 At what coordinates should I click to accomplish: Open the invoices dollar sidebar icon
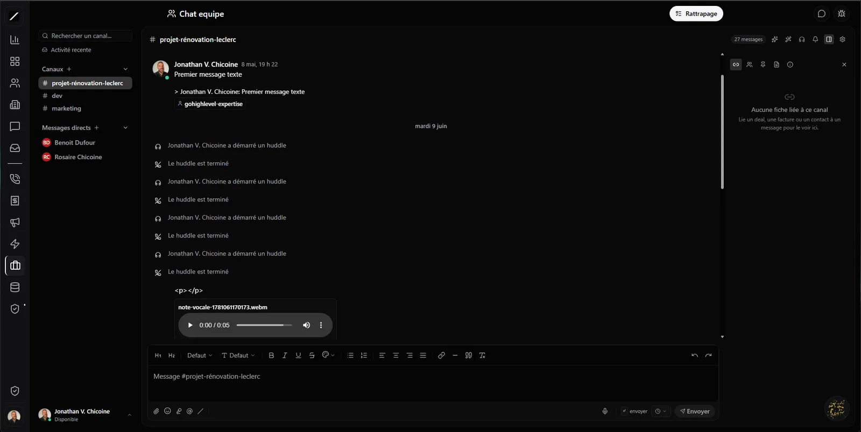tap(15, 200)
